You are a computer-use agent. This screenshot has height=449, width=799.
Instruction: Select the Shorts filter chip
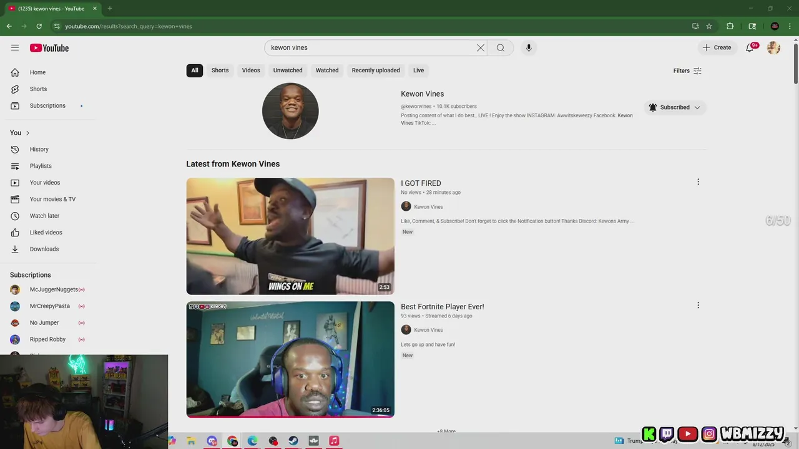220,70
